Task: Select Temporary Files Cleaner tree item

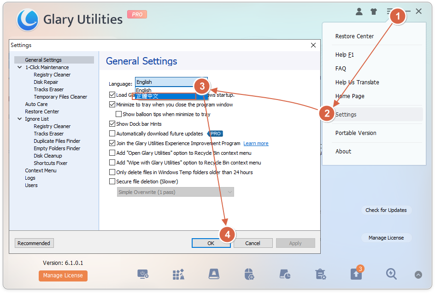Action: click(60, 97)
